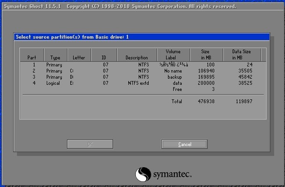Viewport: 285px width, 187px height.
Task: Click the 'No name' volume label
Action: pyautogui.click(x=173, y=71)
